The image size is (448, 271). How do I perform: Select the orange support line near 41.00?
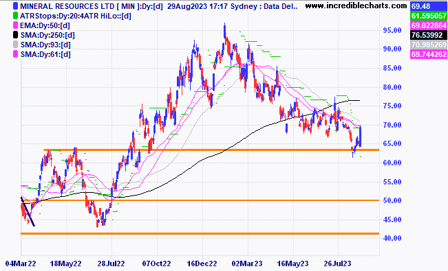coord(200,234)
